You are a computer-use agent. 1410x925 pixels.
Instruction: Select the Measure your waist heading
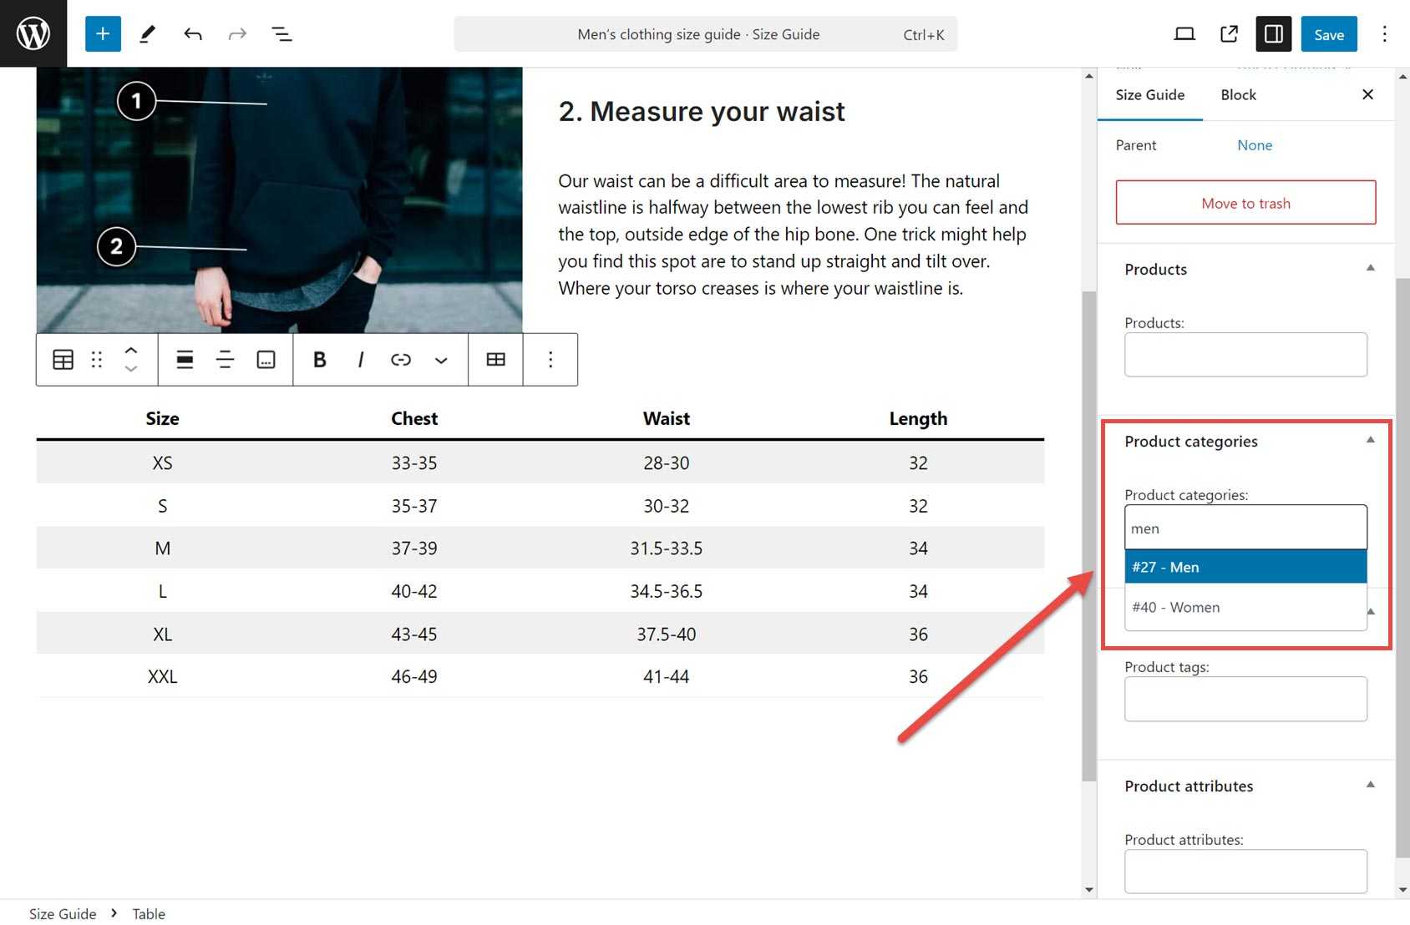coord(702,111)
